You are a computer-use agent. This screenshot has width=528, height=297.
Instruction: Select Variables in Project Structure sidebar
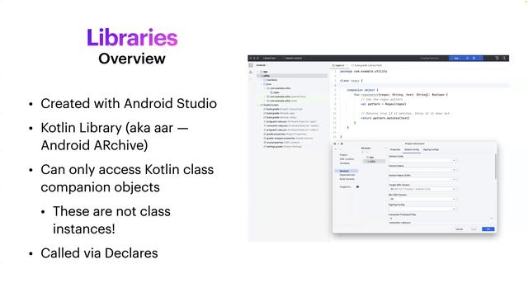tap(345, 163)
